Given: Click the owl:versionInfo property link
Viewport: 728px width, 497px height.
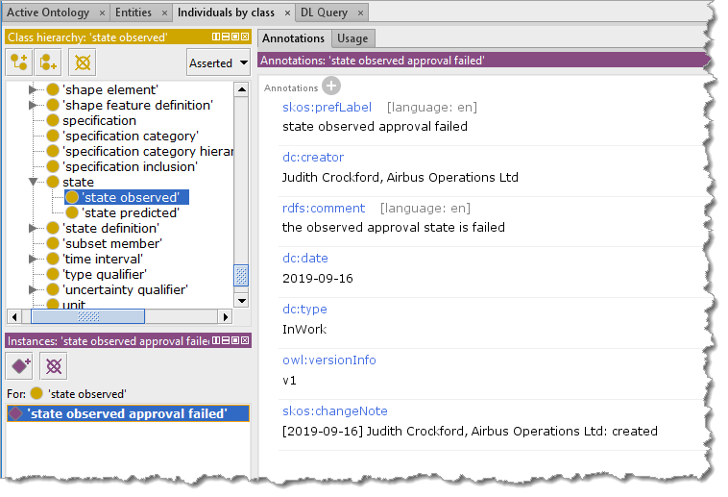Looking at the screenshot, I should 329,360.
